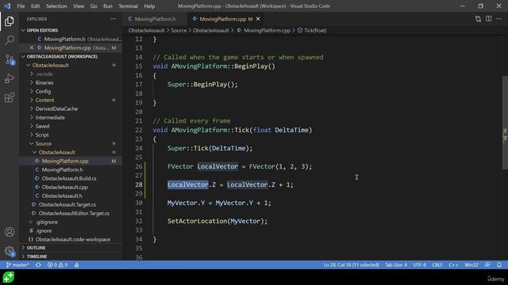Click the status bar icon after warnings
The height and width of the screenshot is (285, 508).
coord(77,264)
